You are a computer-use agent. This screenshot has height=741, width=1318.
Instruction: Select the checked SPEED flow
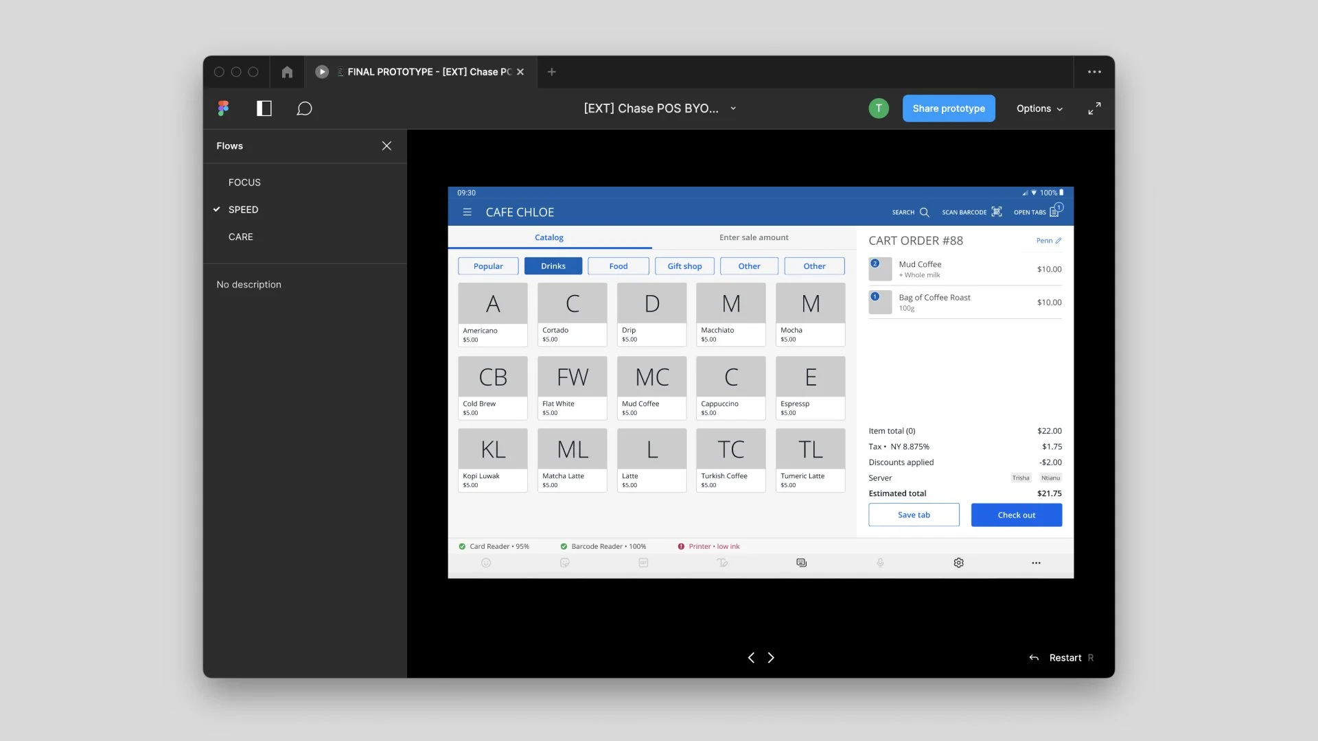(x=243, y=209)
